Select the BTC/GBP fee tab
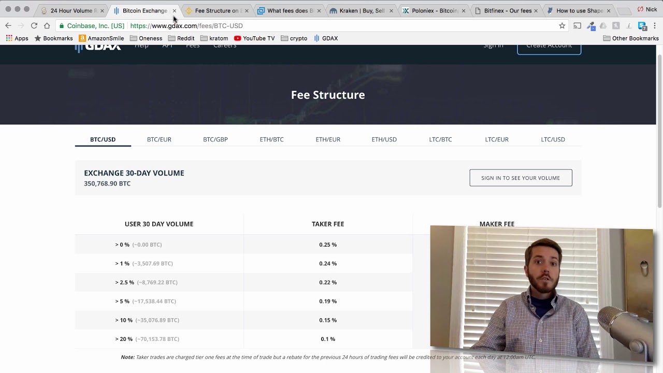Image resolution: width=663 pixels, height=373 pixels. point(215,139)
